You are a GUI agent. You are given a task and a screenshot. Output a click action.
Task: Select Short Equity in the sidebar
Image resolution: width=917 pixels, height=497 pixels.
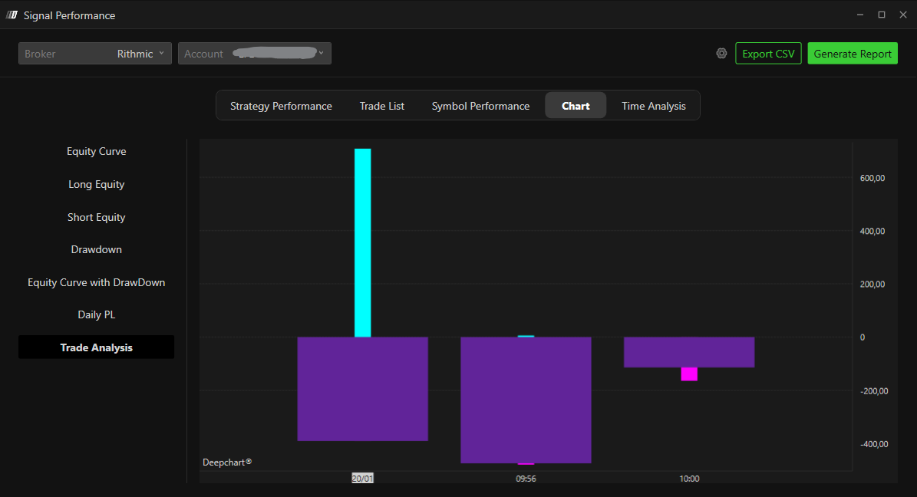click(x=97, y=217)
